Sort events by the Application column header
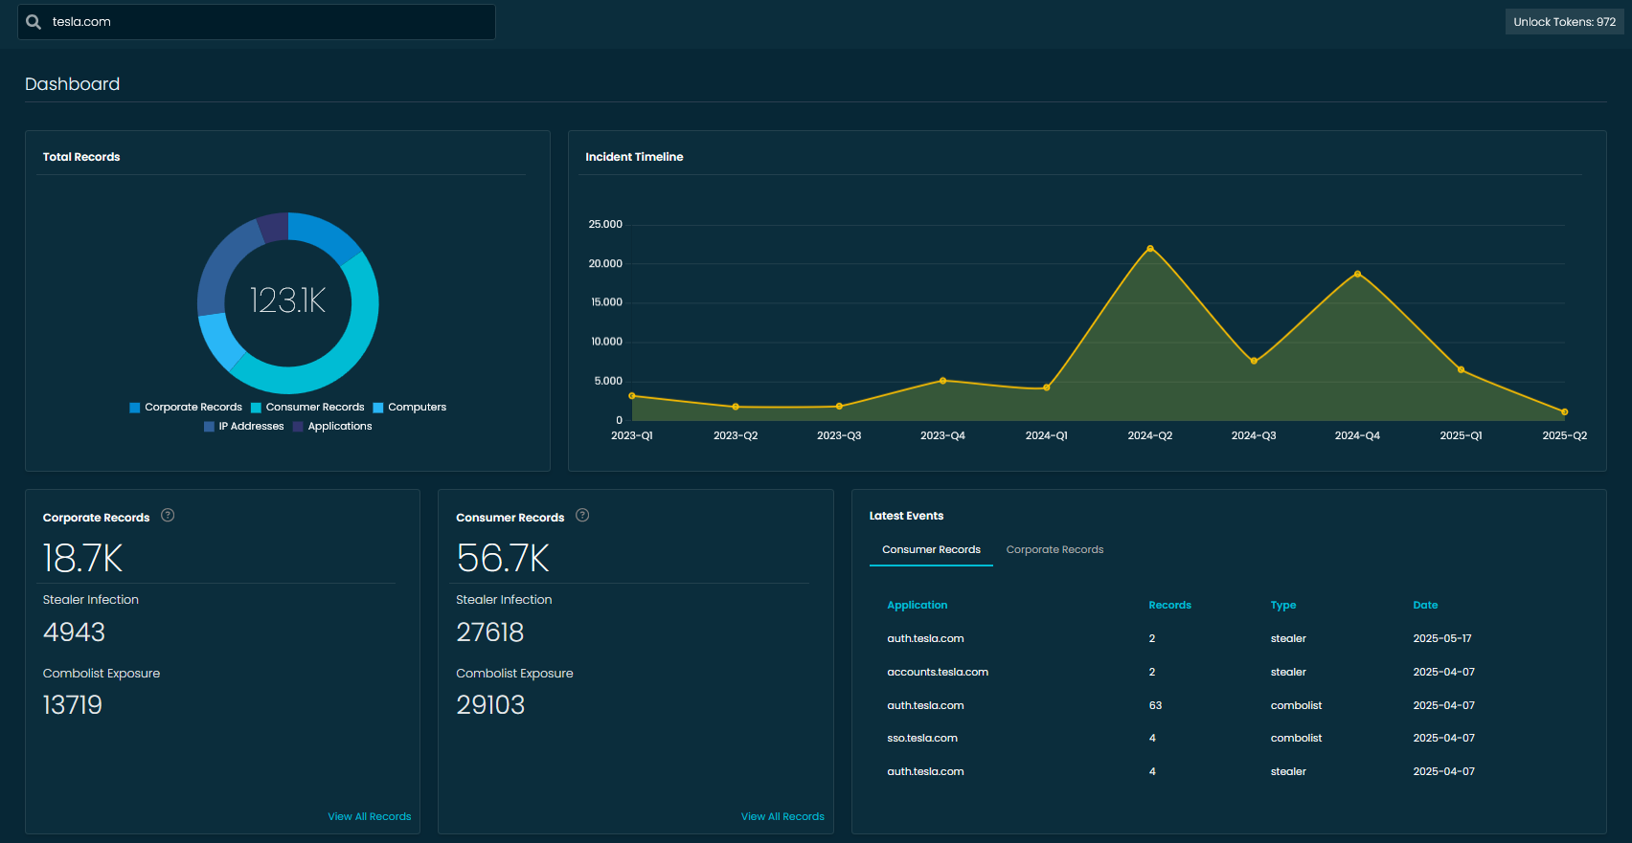Image resolution: width=1632 pixels, height=843 pixels. [x=917, y=605]
